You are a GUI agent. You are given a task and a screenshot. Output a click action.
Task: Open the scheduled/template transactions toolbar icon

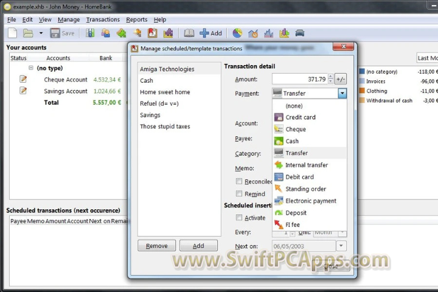[x=153, y=33]
